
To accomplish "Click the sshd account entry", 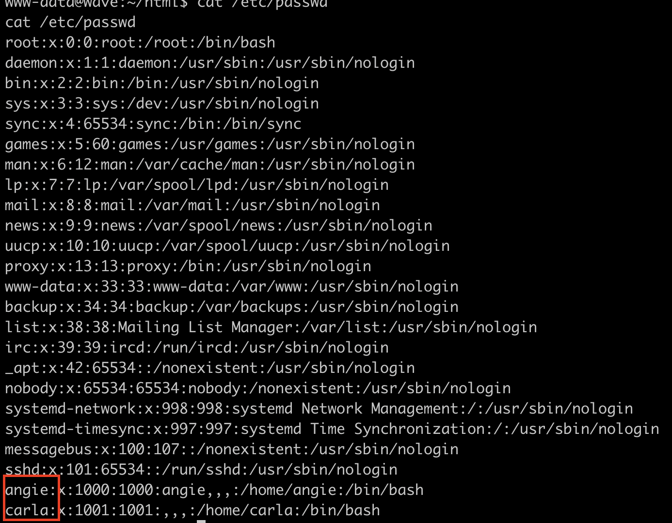I will point(201,470).
